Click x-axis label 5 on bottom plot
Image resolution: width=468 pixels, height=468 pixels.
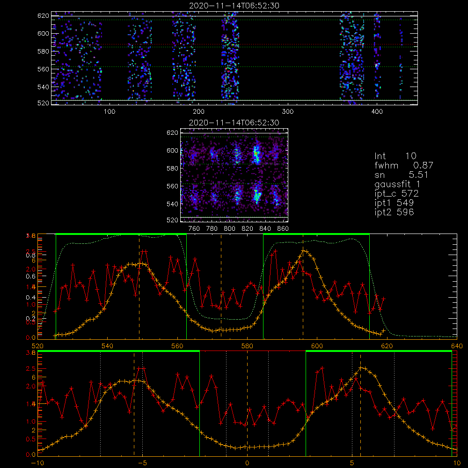point(352,463)
